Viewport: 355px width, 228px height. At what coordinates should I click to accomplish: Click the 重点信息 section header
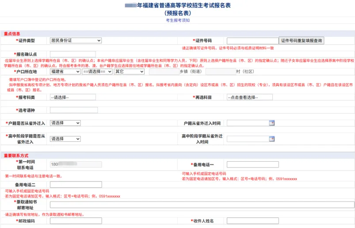[12, 34]
